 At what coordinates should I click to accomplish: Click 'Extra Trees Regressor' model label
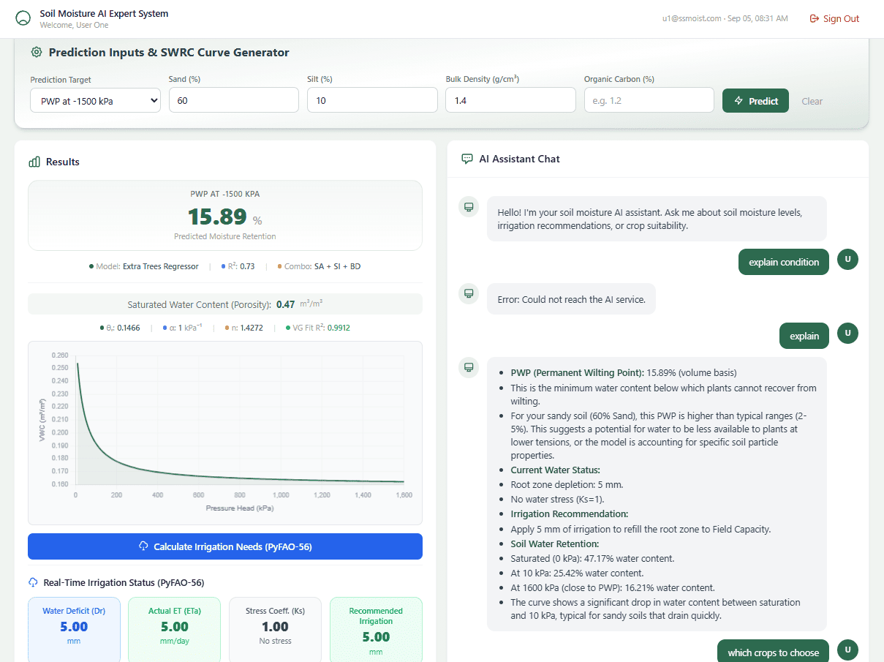pos(161,266)
